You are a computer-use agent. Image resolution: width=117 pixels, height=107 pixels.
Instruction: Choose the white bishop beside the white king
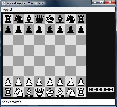point(60,92)
